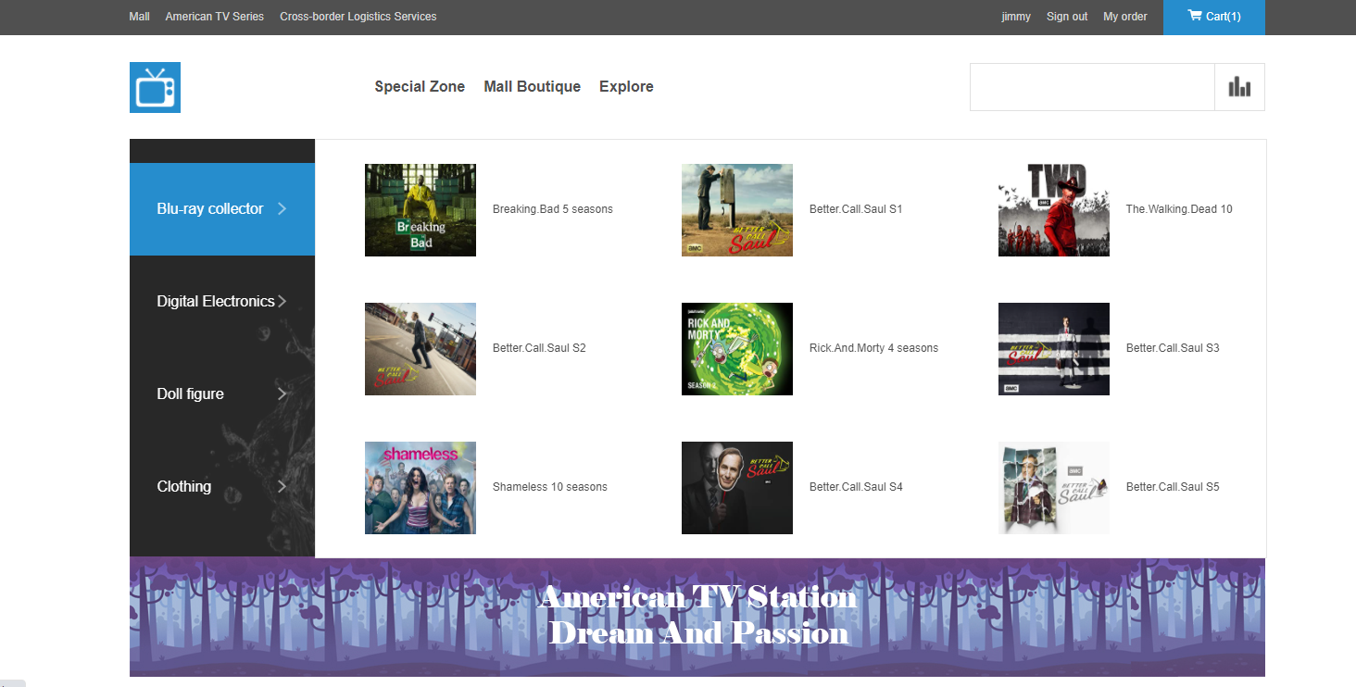The image size is (1356, 687).
Task: Go to the Explore section
Action: coord(626,86)
